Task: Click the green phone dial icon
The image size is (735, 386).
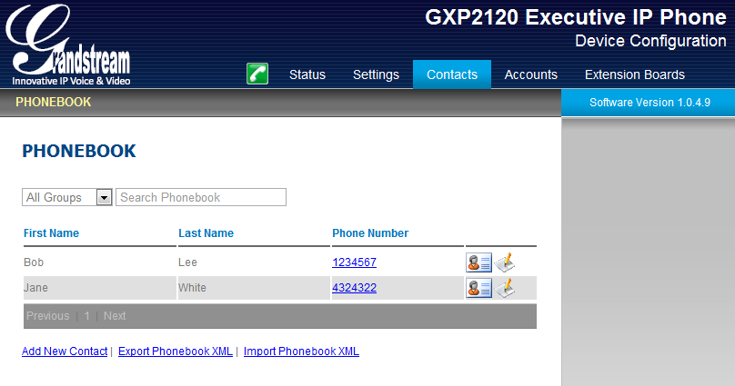Action: pyautogui.click(x=257, y=74)
